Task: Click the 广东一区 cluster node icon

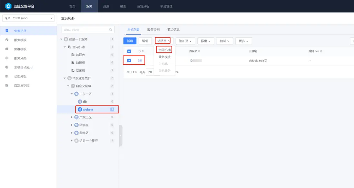Action: coord(76,94)
